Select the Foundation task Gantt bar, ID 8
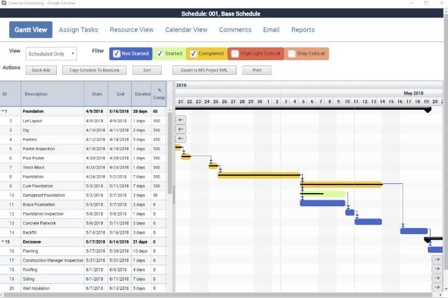This screenshot has width=448, height=298. [259, 175]
